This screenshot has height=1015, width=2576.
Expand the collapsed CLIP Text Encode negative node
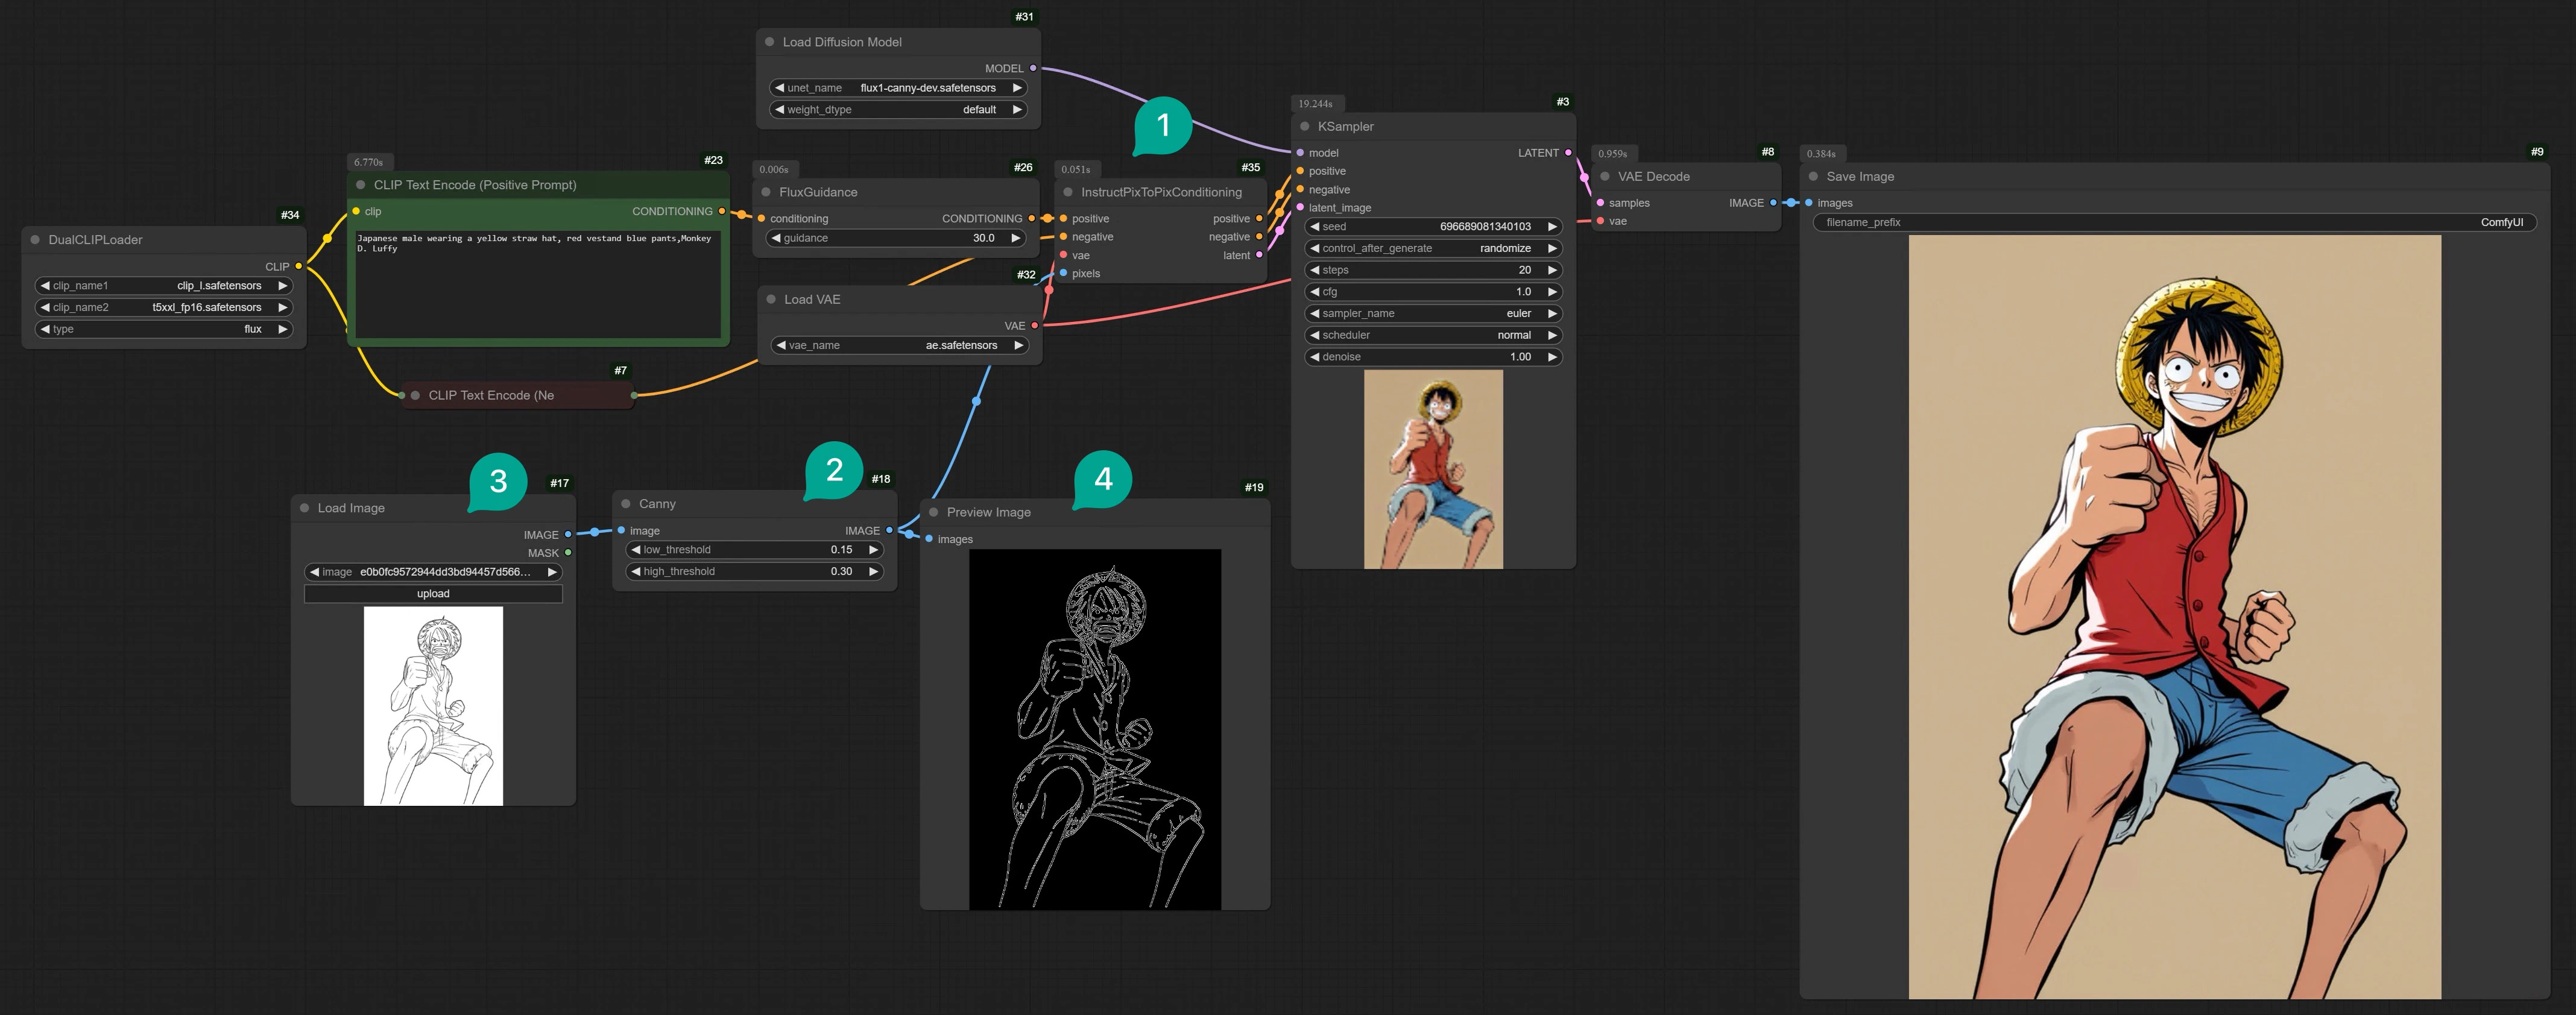(415, 395)
